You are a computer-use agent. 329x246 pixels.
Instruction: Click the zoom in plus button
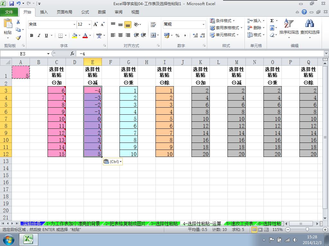click(325, 230)
